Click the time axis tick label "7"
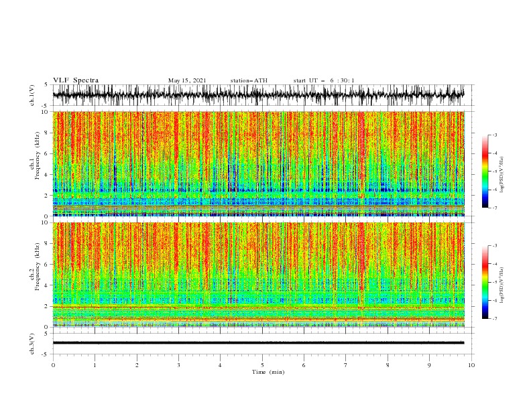This screenshot has height=410, width=531. point(346,365)
